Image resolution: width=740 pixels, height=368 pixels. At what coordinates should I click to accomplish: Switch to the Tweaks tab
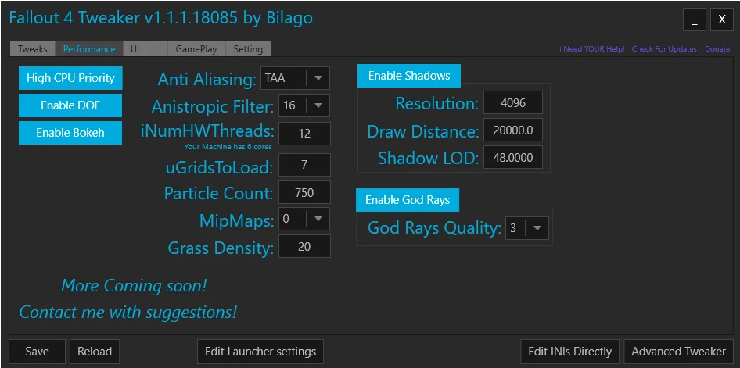coord(33,49)
